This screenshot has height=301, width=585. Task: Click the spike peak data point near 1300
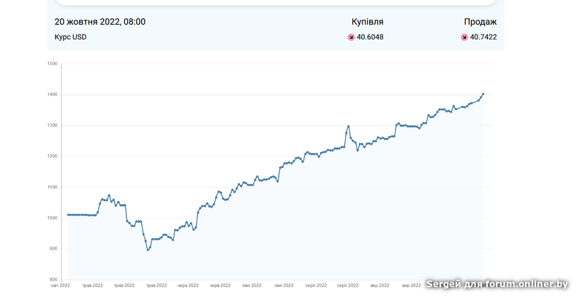coord(349,126)
